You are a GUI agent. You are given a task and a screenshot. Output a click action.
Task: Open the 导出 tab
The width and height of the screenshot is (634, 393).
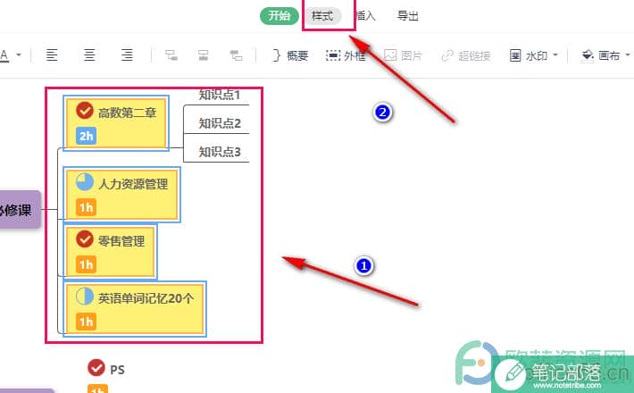pos(407,16)
